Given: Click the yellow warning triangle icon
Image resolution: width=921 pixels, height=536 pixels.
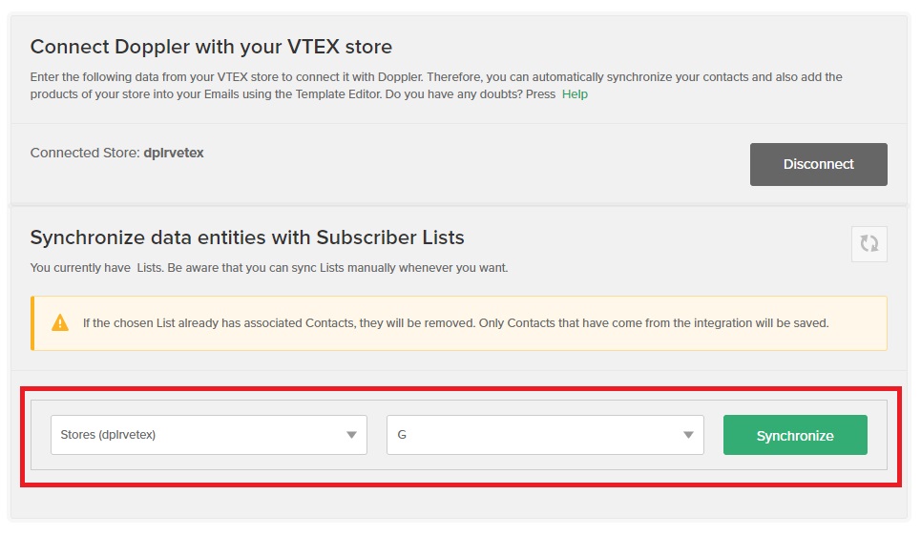Looking at the screenshot, I should point(60,323).
